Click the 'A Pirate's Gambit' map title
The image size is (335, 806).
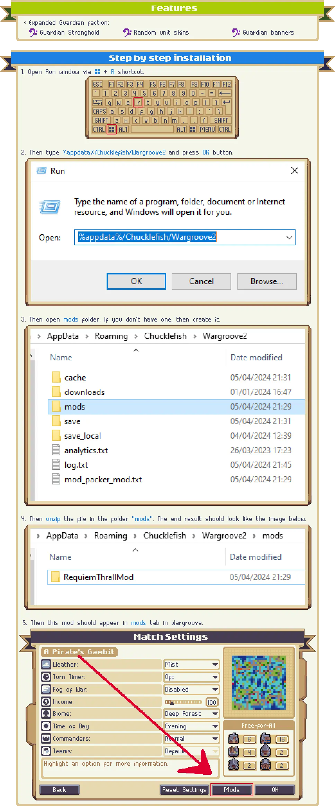(x=79, y=652)
